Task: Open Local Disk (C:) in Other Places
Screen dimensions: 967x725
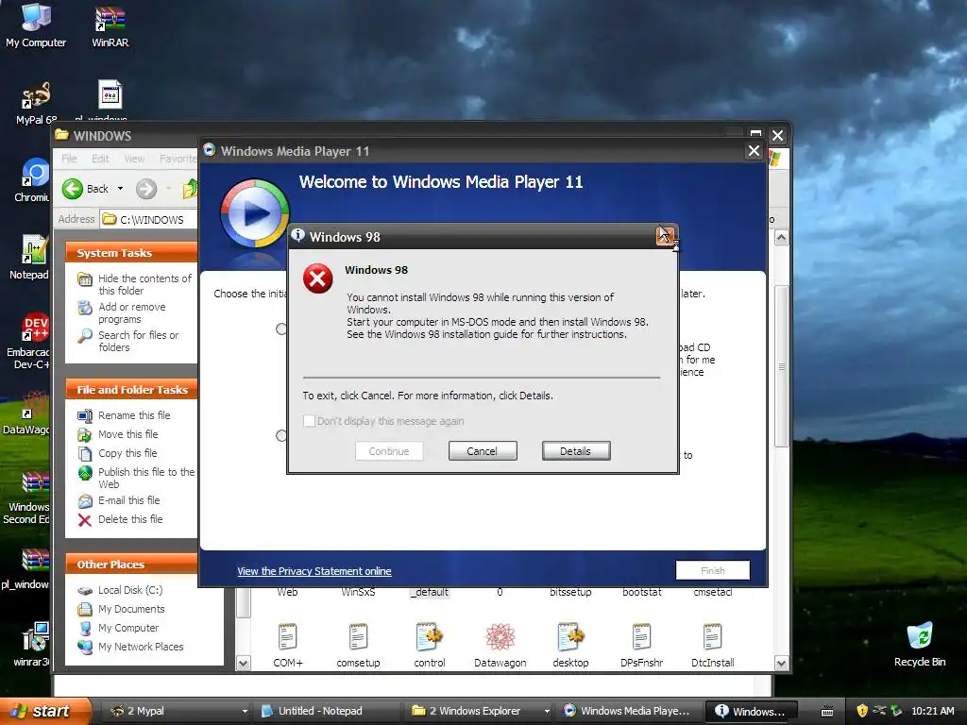Action: click(x=130, y=590)
